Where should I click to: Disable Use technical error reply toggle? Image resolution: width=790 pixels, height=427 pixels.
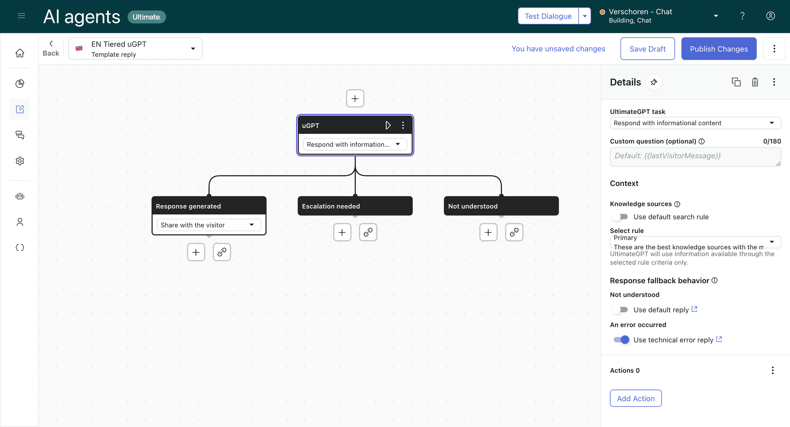pyautogui.click(x=621, y=340)
